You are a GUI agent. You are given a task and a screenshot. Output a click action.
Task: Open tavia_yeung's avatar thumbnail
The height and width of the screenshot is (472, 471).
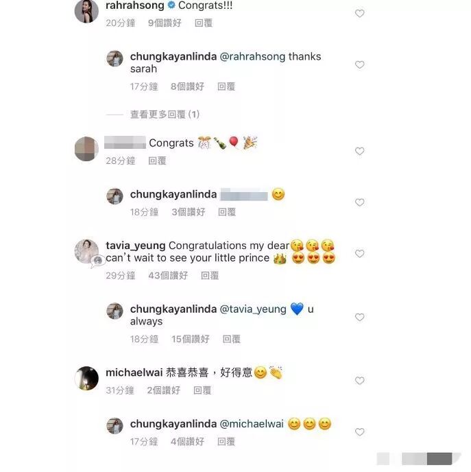[x=86, y=251]
